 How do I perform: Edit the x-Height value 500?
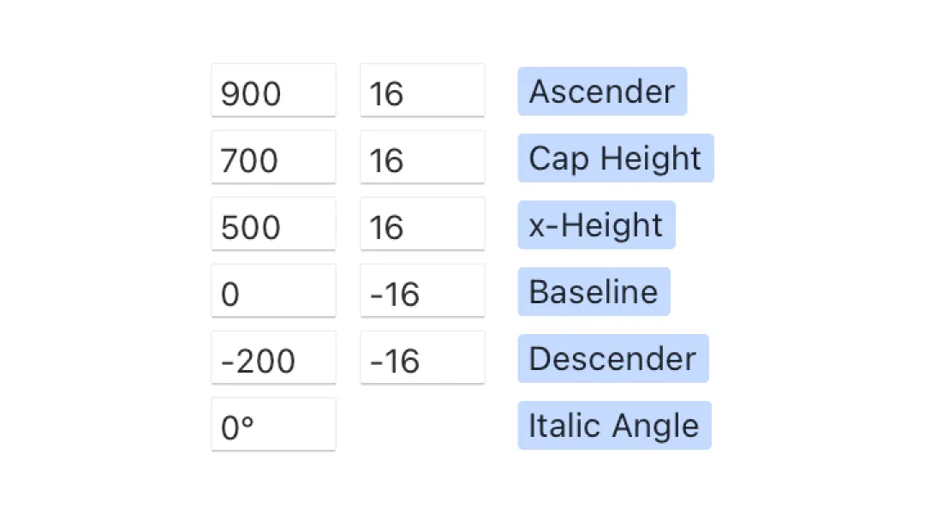tap(274, 224)
